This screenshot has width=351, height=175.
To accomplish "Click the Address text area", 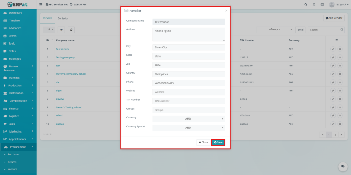I will pos(189,35).
